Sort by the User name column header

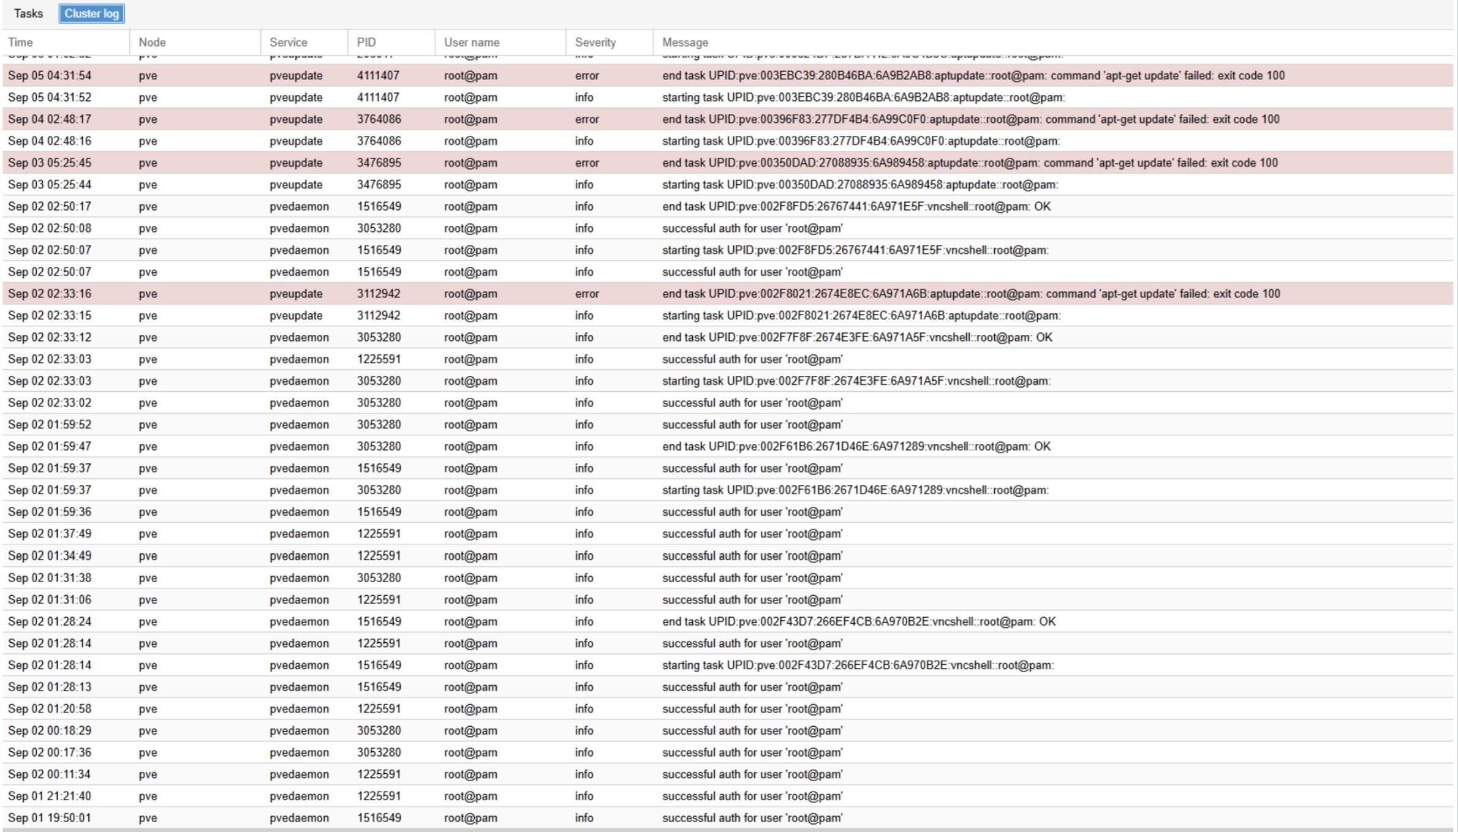(x=500, y=42)
